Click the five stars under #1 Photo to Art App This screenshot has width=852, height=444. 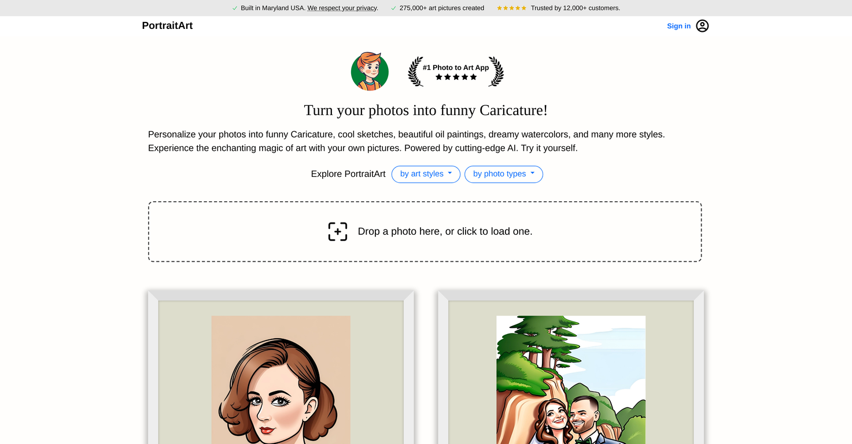pos(456,76)
